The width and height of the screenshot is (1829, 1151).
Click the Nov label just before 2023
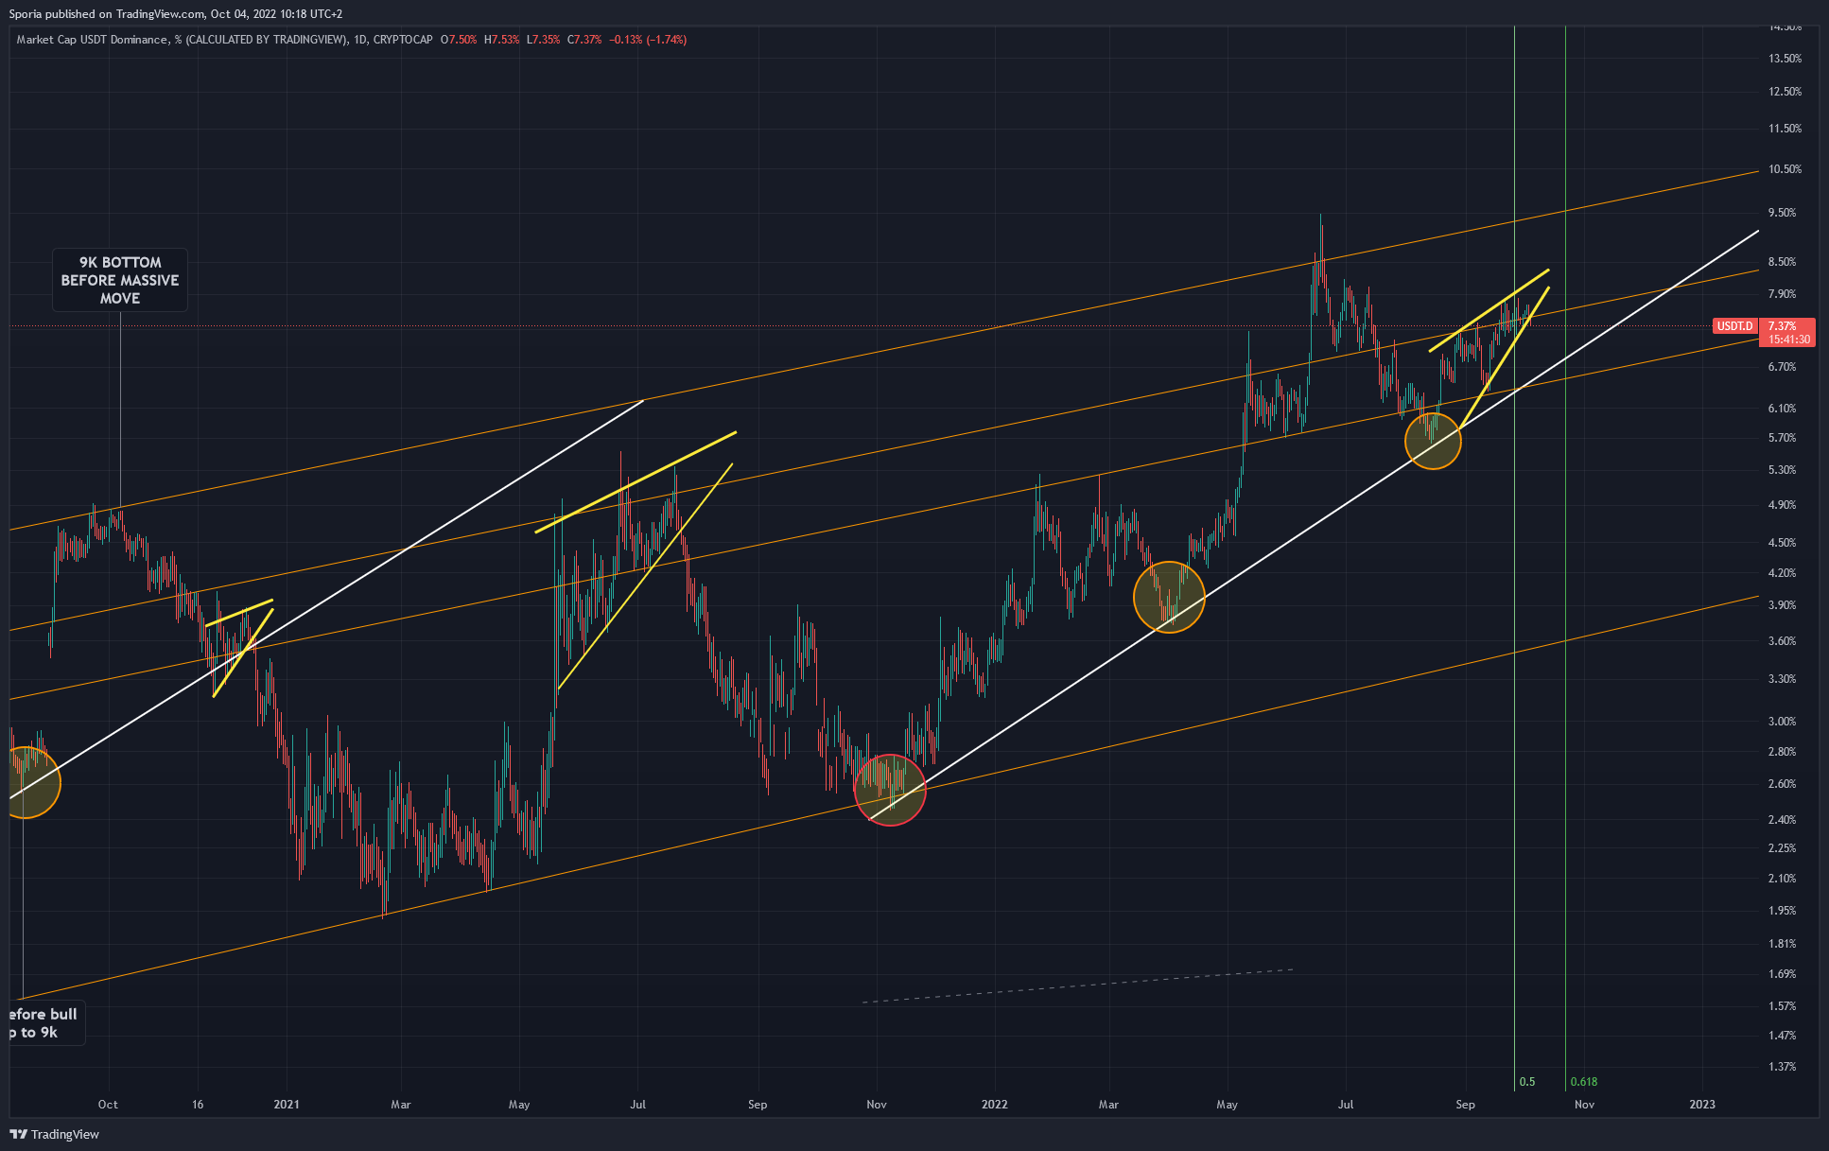coord(1584,1105)
